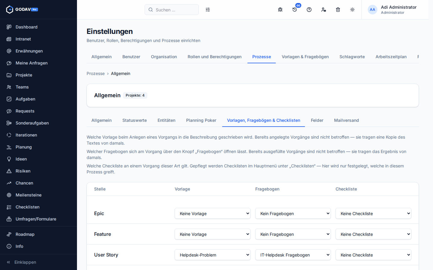Navigate to Projekte in the sidebar

38,75
